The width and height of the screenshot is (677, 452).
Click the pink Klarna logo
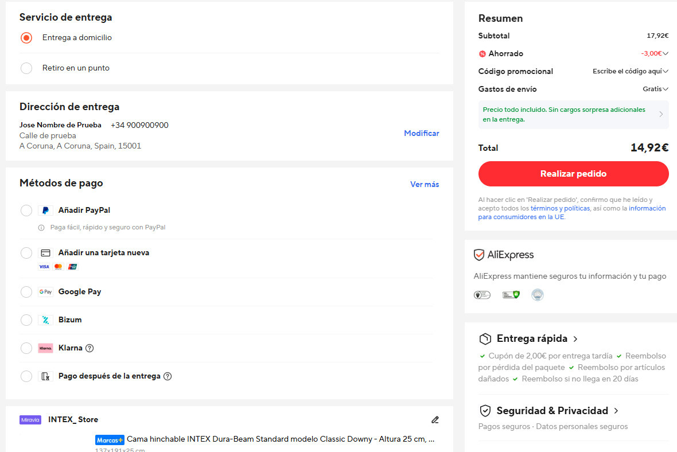(x=45, y=348)
